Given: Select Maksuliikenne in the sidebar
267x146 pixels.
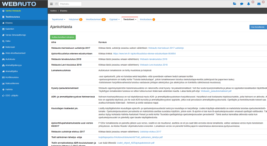Looking at the screenshot, I should pos(12,83).
